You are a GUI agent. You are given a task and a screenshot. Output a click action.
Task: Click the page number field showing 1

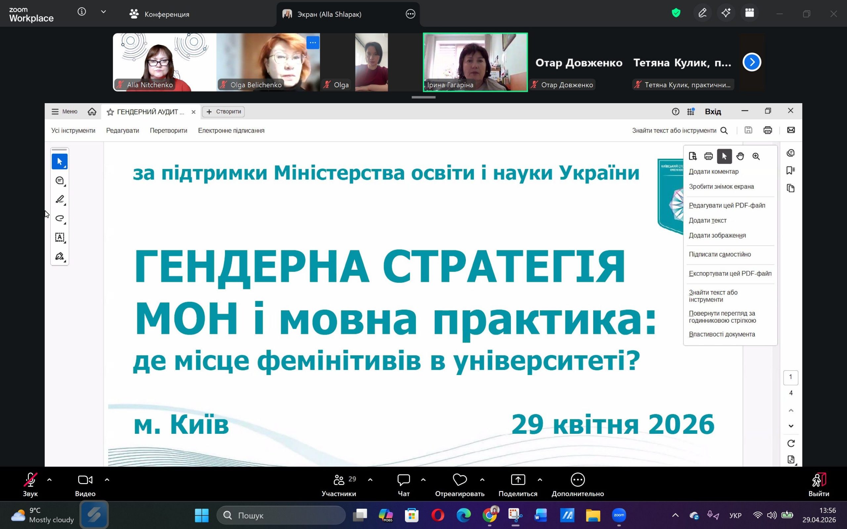click(790, 377)
